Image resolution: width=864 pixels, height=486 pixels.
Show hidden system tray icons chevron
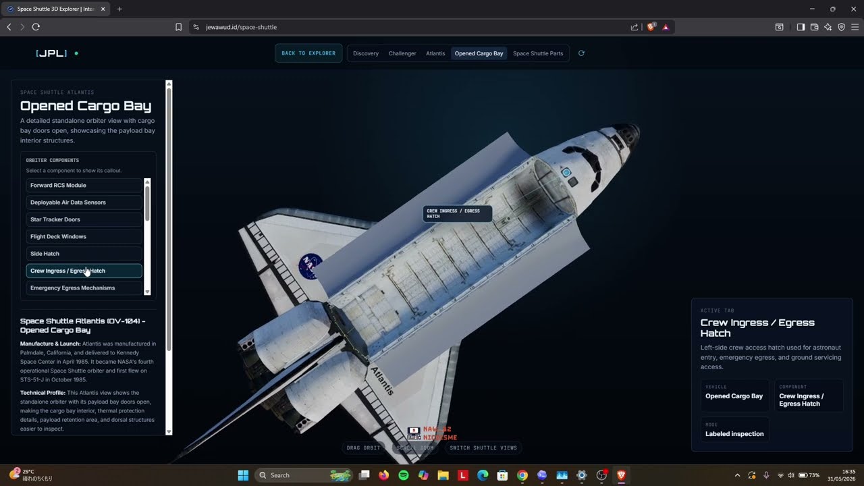(737, 475)
